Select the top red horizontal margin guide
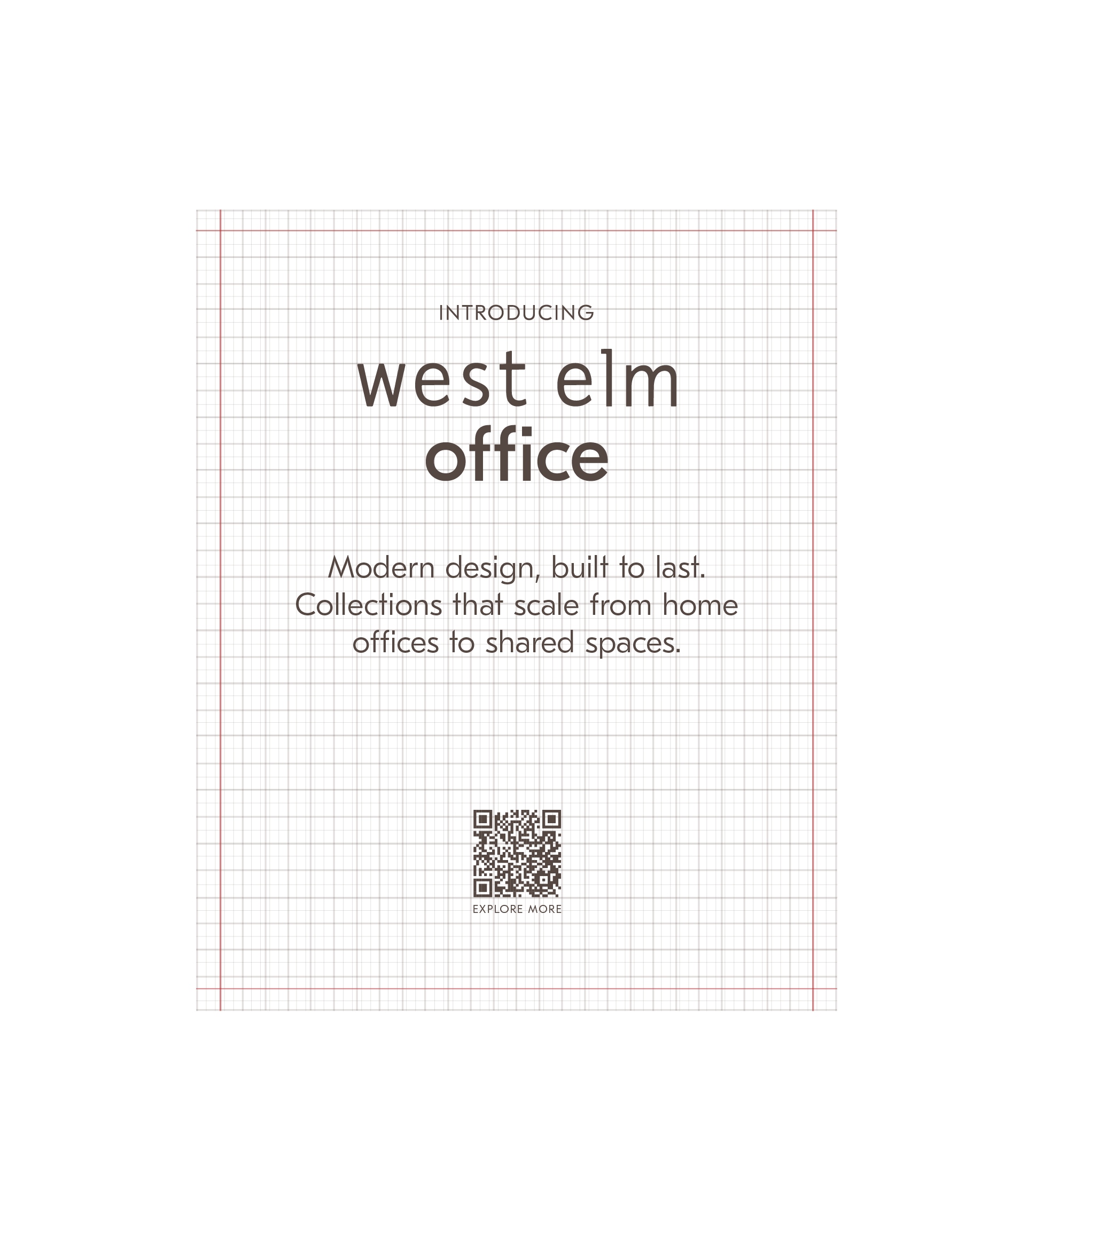Viewport: 1098px width, 1242px height. pos(517,231)
